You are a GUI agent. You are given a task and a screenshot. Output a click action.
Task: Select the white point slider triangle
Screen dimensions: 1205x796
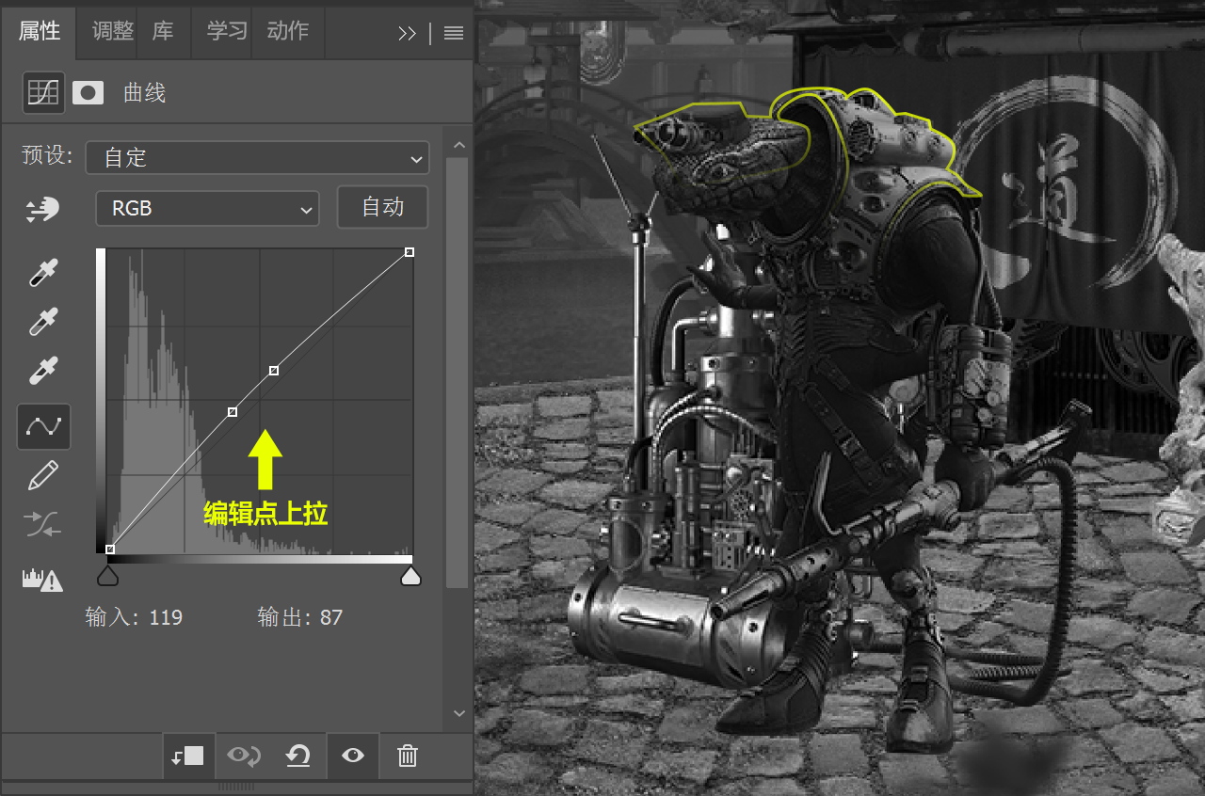[x=410, y=574]
